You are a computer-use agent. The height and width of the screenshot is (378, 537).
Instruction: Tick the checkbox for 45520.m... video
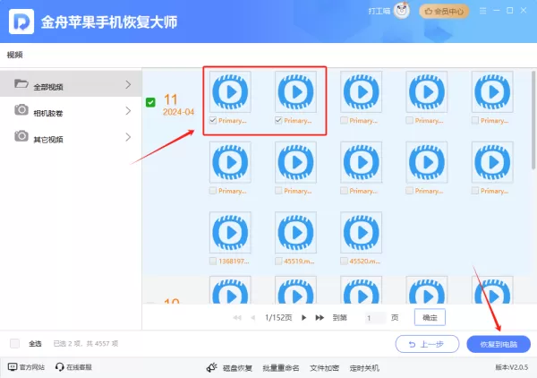coord(344,262)
